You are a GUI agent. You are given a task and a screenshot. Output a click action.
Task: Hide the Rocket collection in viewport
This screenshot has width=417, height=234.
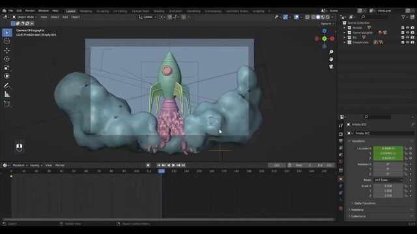pyautogui.click(x=407, y=27)
